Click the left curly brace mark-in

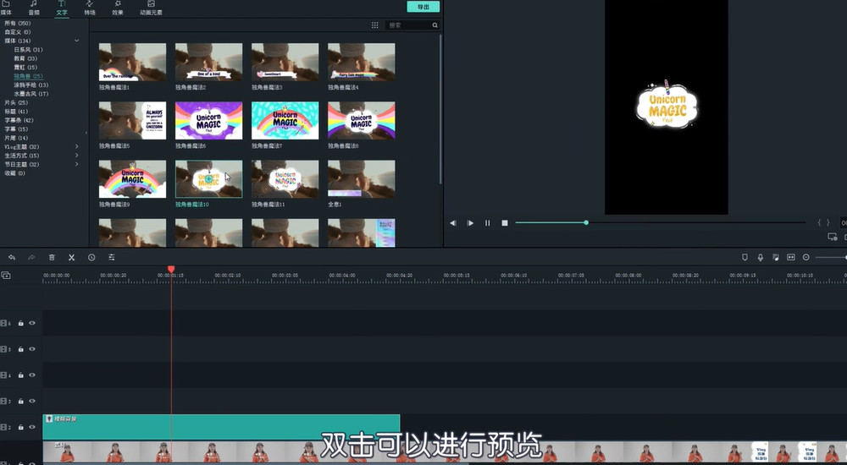(x=819, y=223)
